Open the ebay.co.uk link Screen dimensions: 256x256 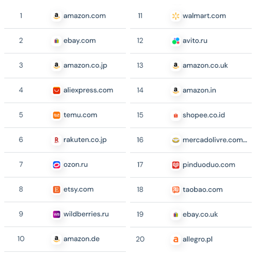click(x=200, y=215)
